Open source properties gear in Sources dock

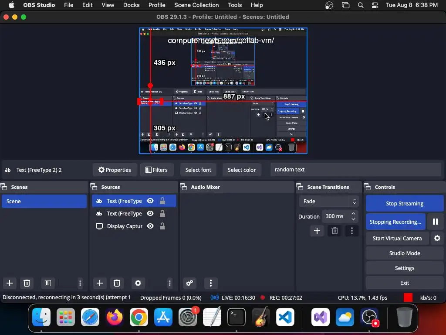click(x=138, y=283)
